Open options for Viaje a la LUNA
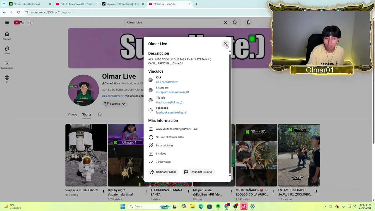The image size is (375, 211). click(103, 192)
